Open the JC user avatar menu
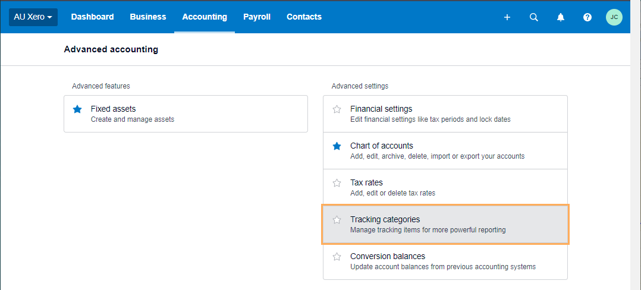The width and height of the screenshot is (641, 290). (x=614, y=17)
